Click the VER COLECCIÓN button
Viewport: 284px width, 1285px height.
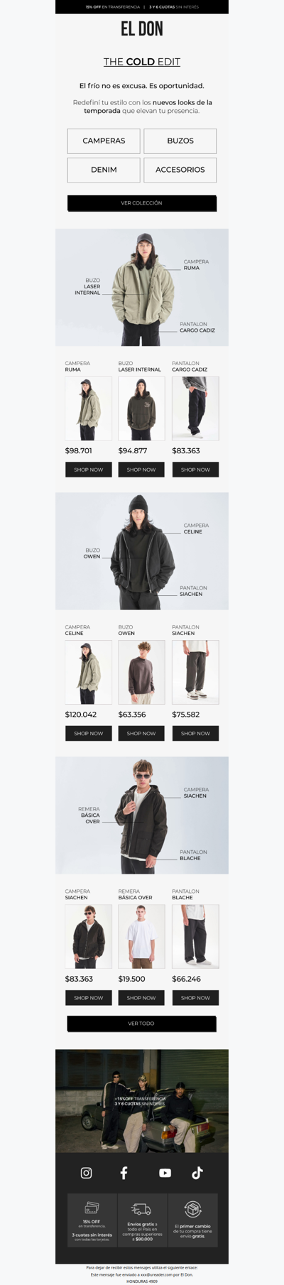142,203
